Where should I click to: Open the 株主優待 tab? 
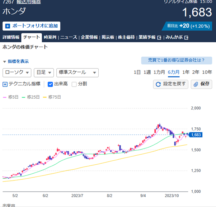tap(126, 37)
